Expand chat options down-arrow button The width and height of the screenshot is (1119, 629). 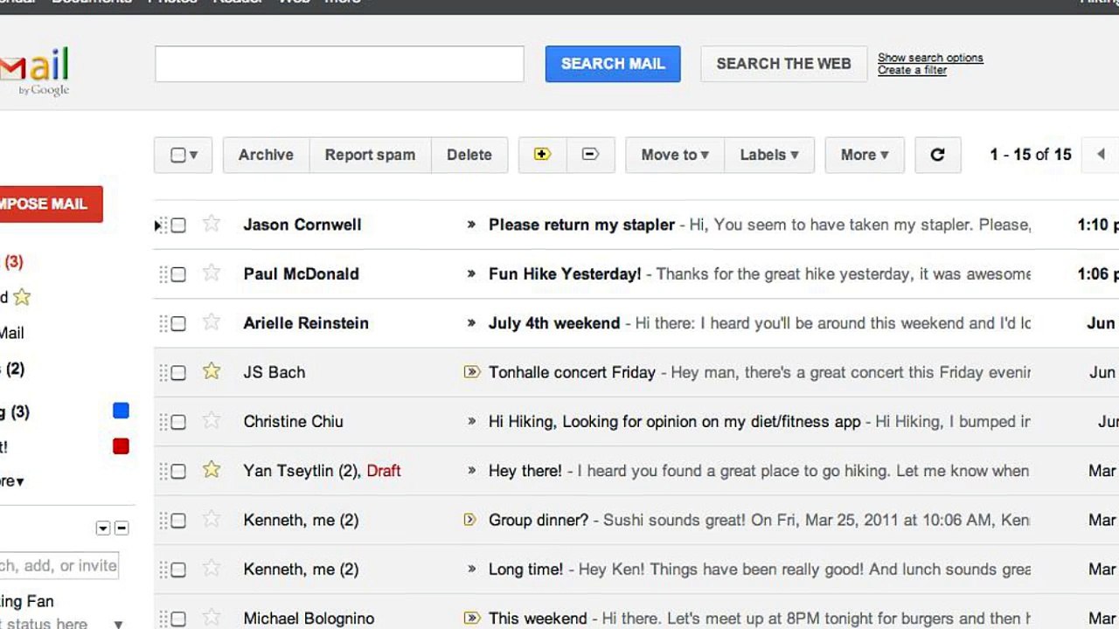(103, 529)
